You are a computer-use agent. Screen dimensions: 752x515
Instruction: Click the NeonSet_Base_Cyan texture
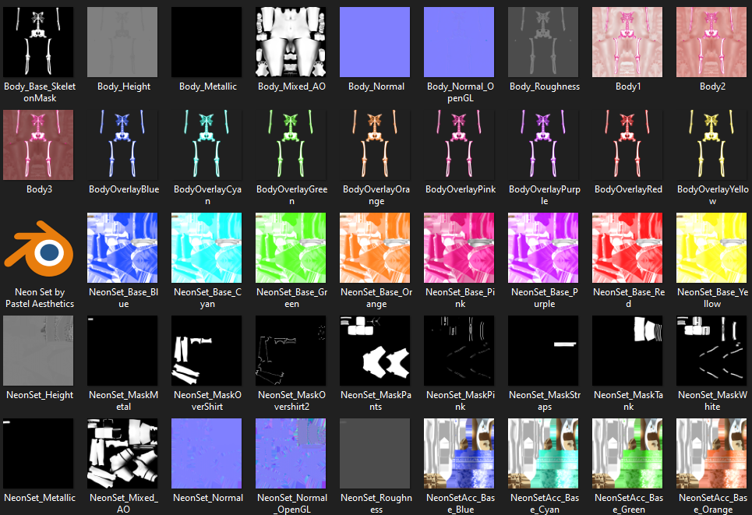pos(207,248)
